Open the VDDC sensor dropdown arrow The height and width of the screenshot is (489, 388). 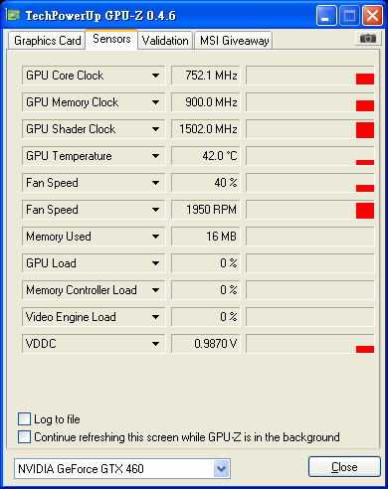(x=155, y=344)
